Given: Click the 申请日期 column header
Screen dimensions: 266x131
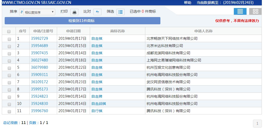Looking at the screenshot, I should point(73,31).
